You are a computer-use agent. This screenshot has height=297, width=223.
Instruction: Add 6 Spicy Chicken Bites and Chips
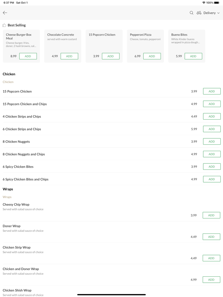(x=212, y=179)
